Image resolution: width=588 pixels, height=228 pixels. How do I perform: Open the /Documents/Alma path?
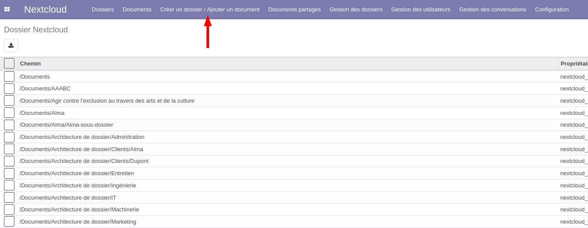click(x=42, y=113)
